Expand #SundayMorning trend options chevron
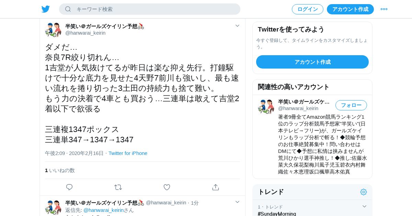The width and height of the screenshot is (412, 216). pos(365,206)
